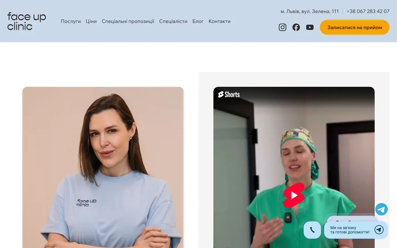This screenshot has width=397, height=248.
Task: Click the outlined Telegram icon in the chat bubble
Action: coord(379,230)
